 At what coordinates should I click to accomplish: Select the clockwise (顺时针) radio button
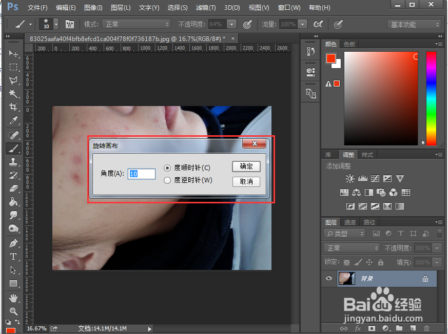click(x=167, y=168)
